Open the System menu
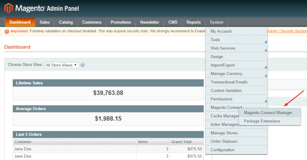Image resolution: width=307 pixels, height=160 pixels. [216, 22]
